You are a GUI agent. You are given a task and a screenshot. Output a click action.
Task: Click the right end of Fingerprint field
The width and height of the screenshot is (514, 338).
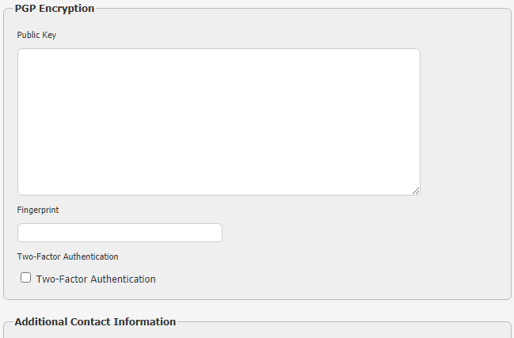point(214,233)
